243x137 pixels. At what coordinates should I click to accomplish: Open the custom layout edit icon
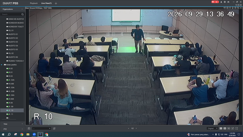pyautogui.click(x=233, y=129)
